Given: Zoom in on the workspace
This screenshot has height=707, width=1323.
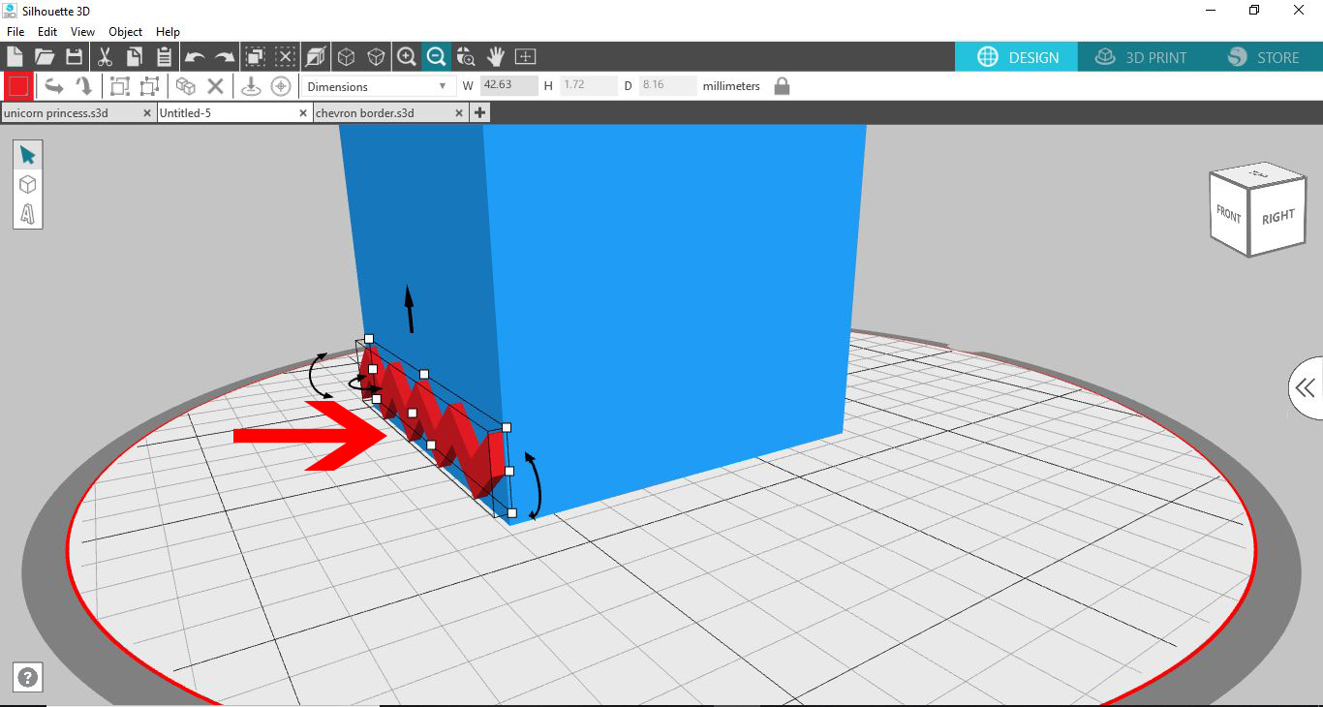Looking at the screenshot, I should [407, 56].
